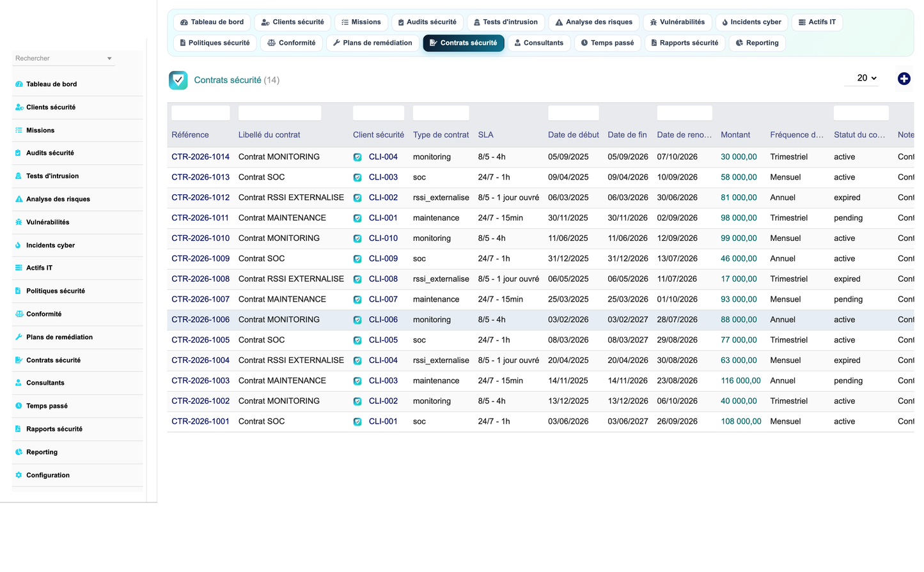This screenshot has height=572, width=924.
Task: Click the Temps passé clock icon in sidebar
Action: [19, 406]
